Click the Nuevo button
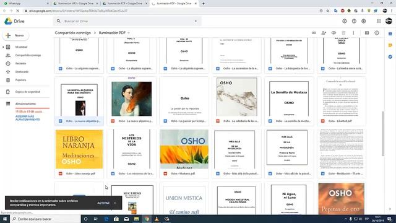 [x=15, y=35]
